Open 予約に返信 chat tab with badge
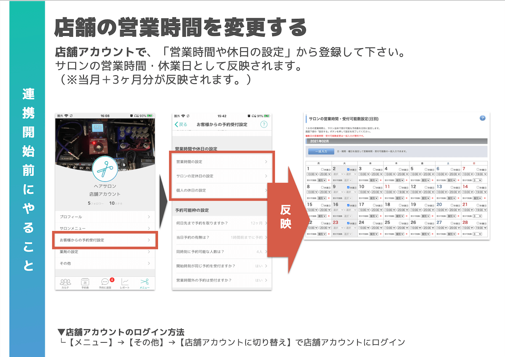 pos(105,283)
